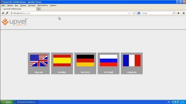The image size is (186, 104).
Task: Open the Журнал menu
Action: point(23,5)
